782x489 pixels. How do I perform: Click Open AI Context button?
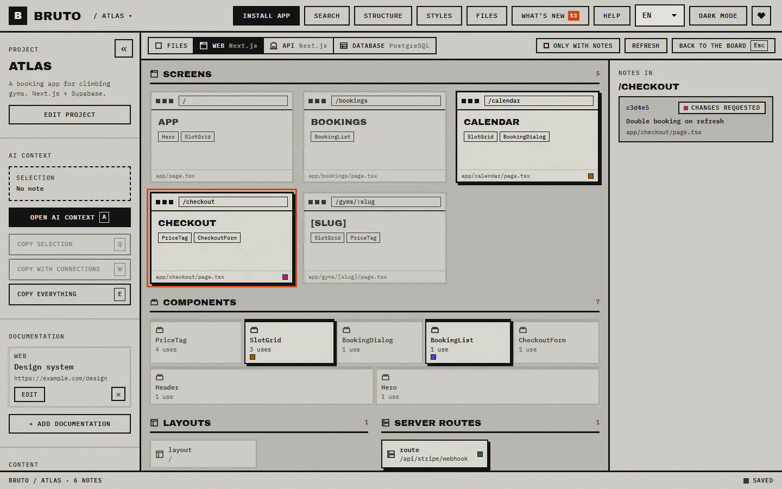pos(70,217)
